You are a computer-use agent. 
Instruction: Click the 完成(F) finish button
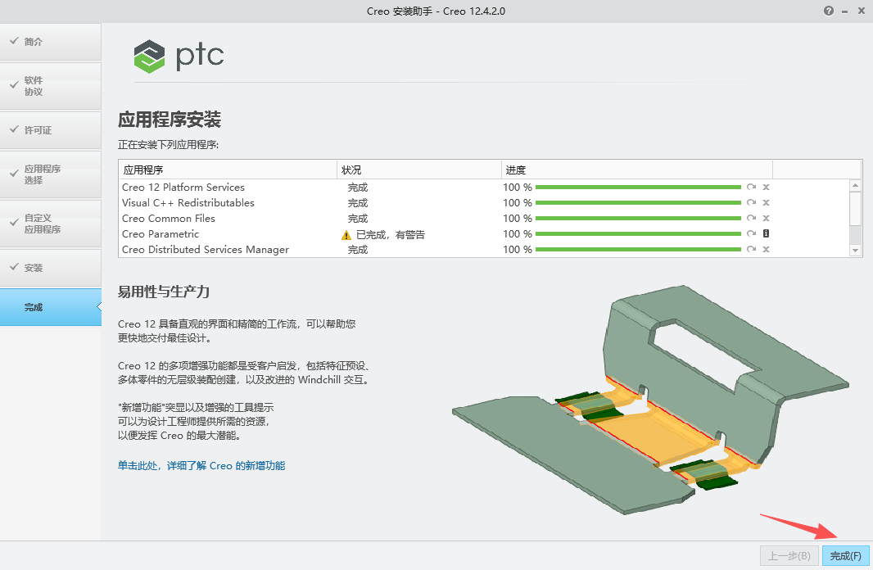tap(845, 556)
